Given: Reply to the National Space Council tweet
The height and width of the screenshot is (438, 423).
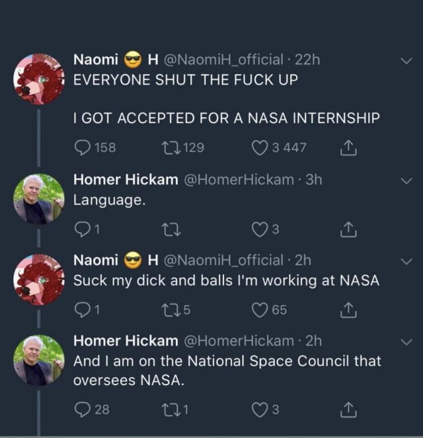Looking at the screenshot, I should pyautogui.click(x=83, y=410).
